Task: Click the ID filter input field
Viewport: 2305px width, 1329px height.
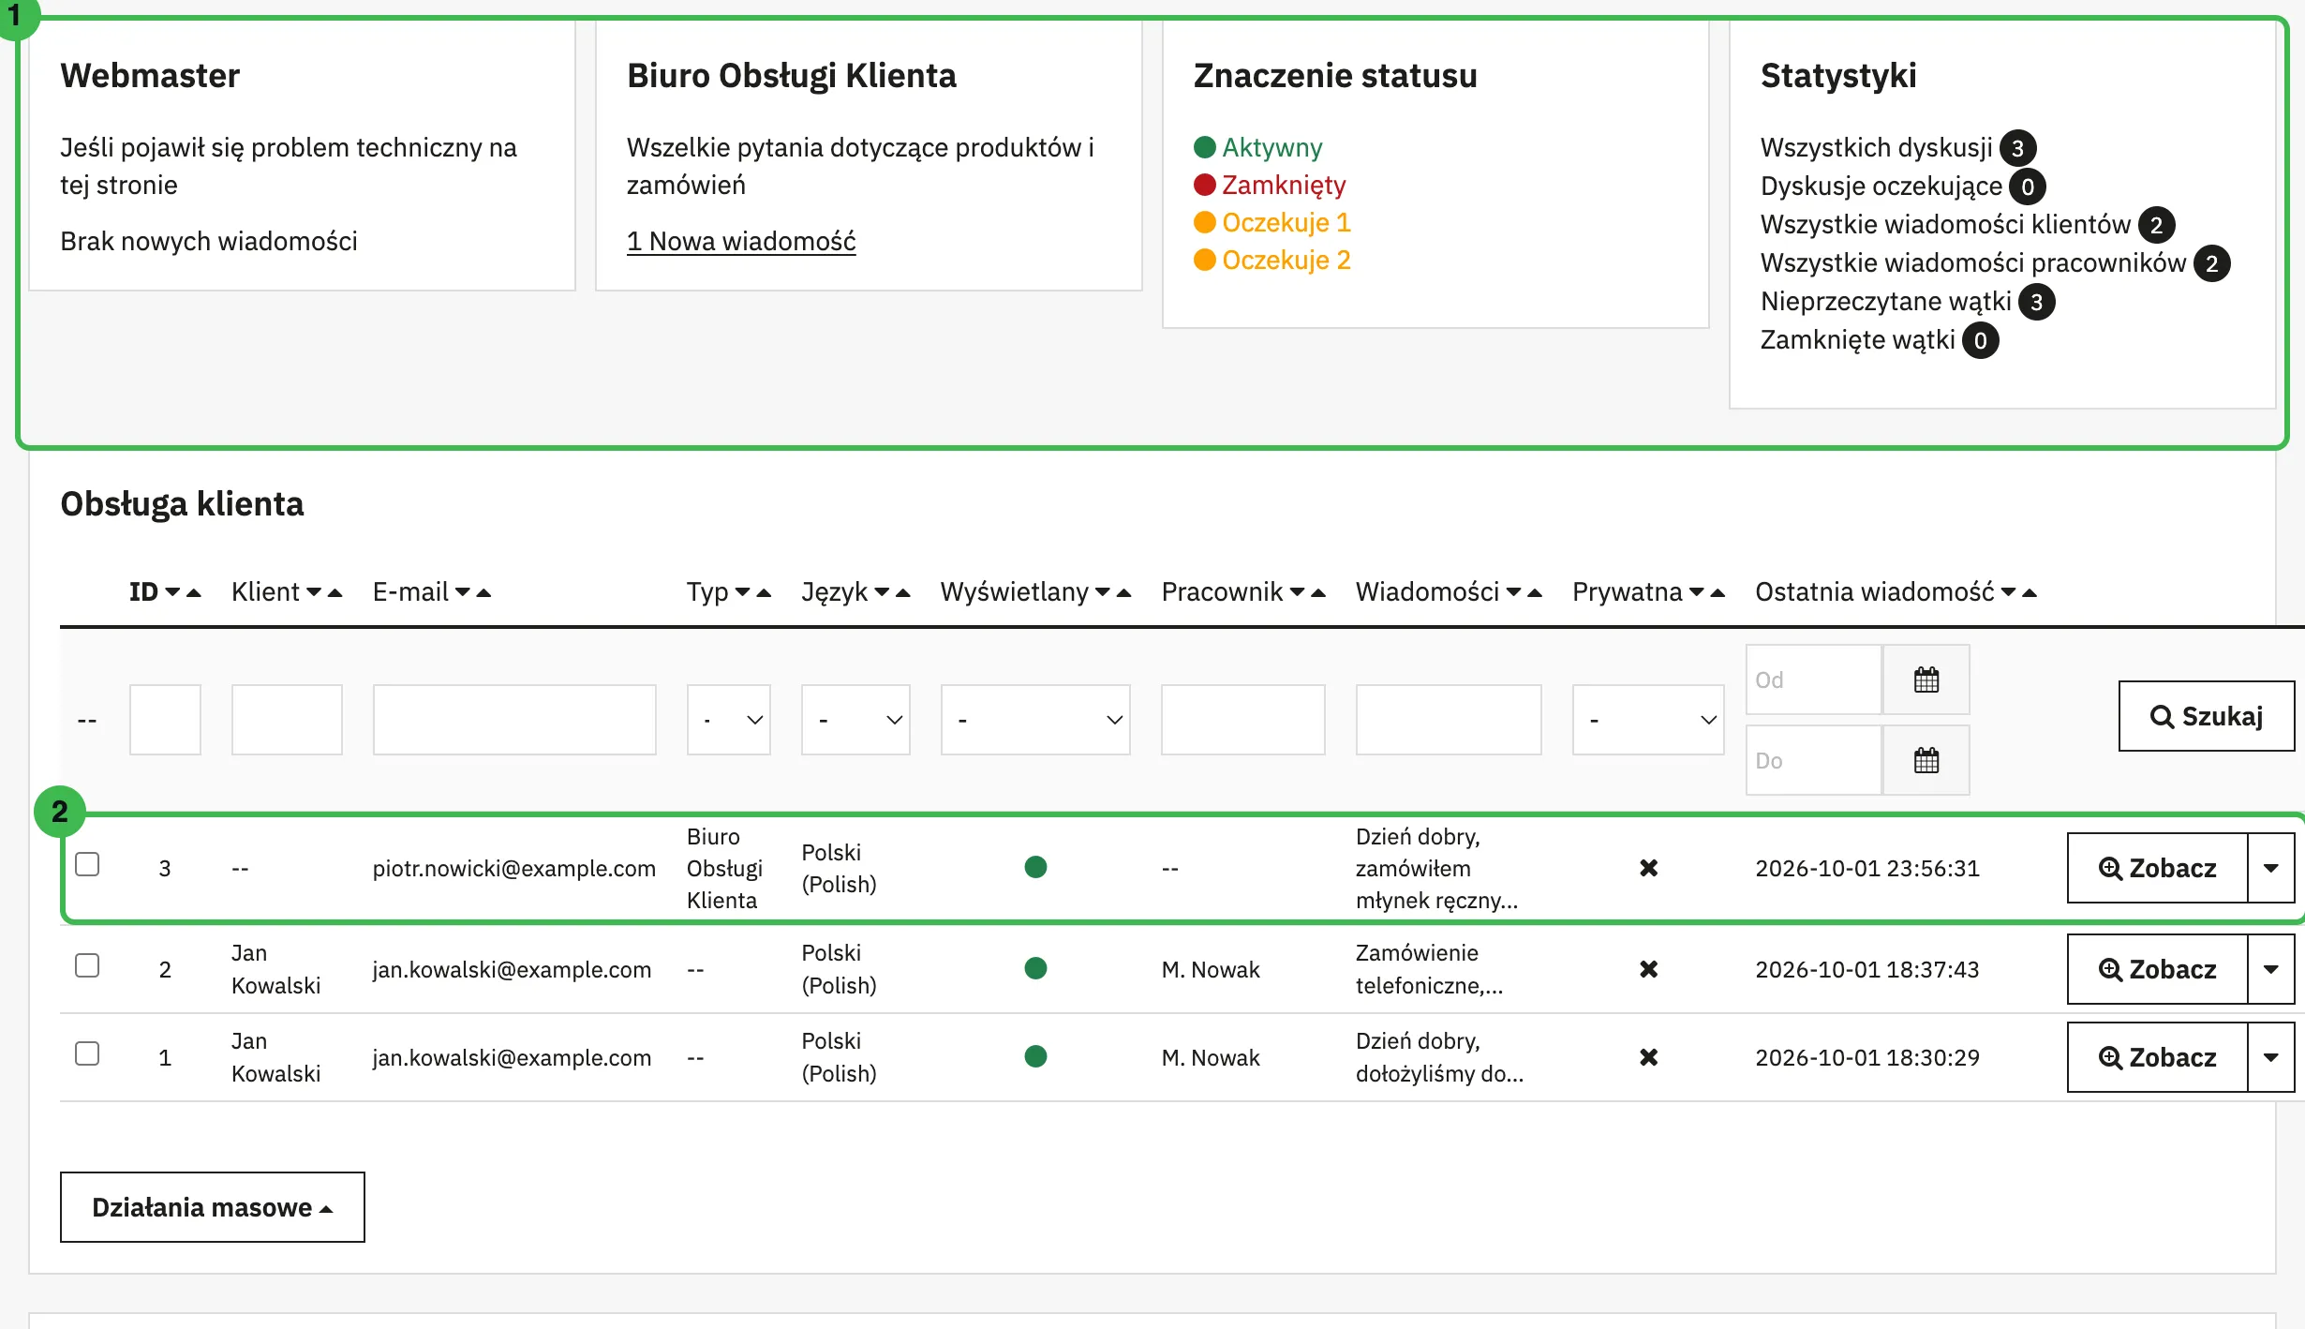Action: point(165,720)
